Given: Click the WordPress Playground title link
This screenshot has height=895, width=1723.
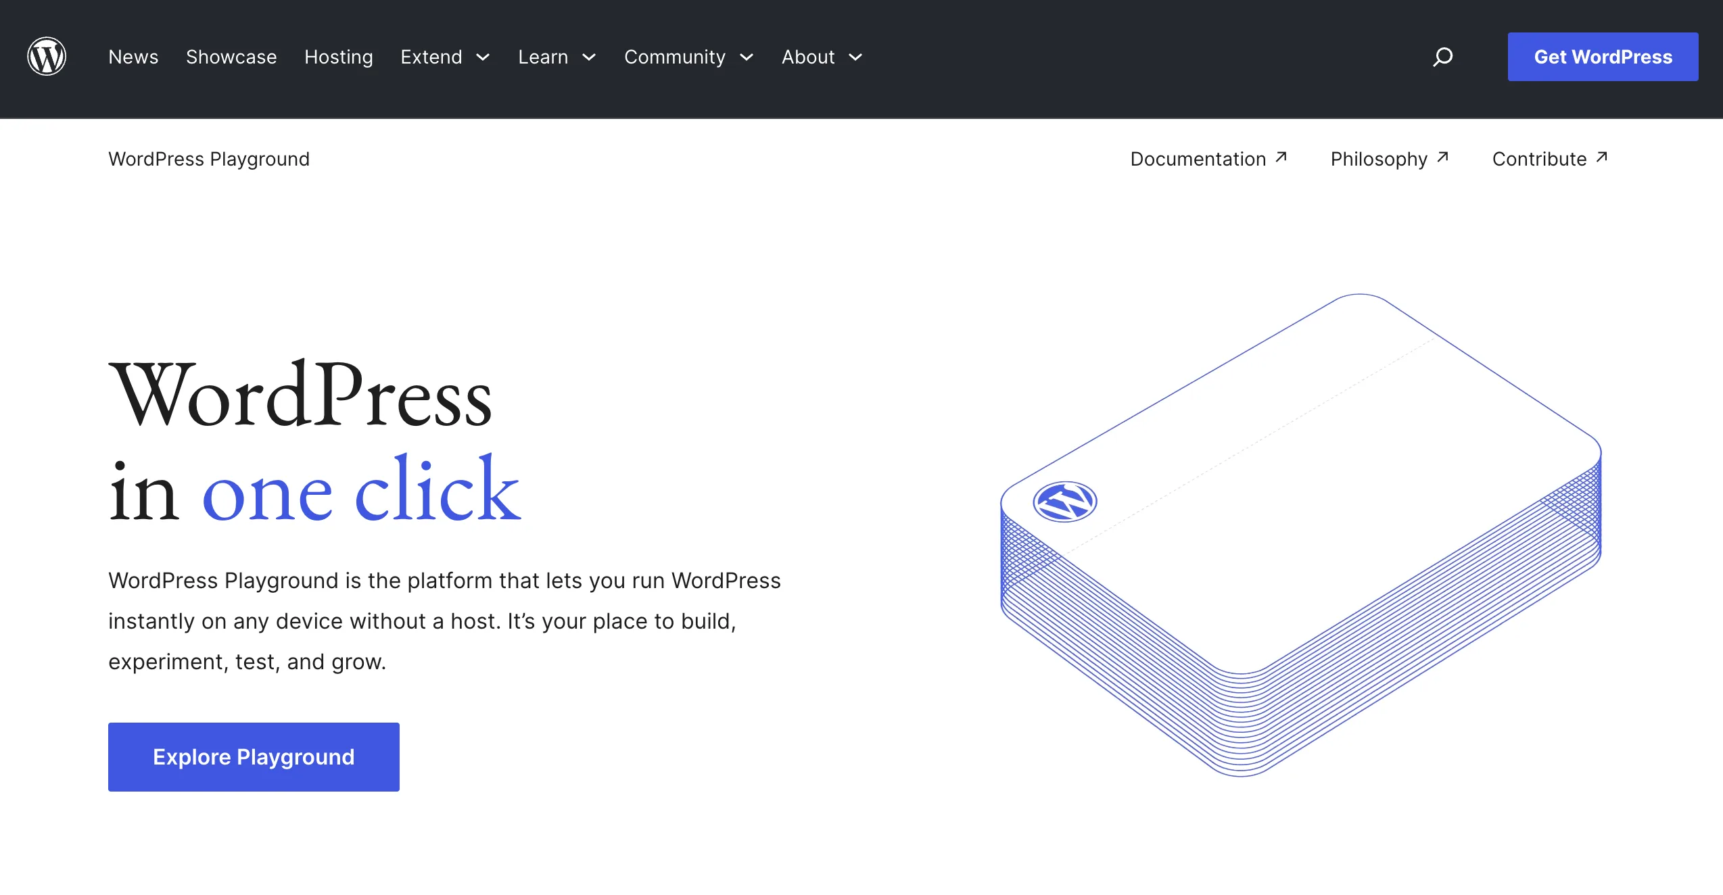Looking at the screenshot, I should [209, 159].
